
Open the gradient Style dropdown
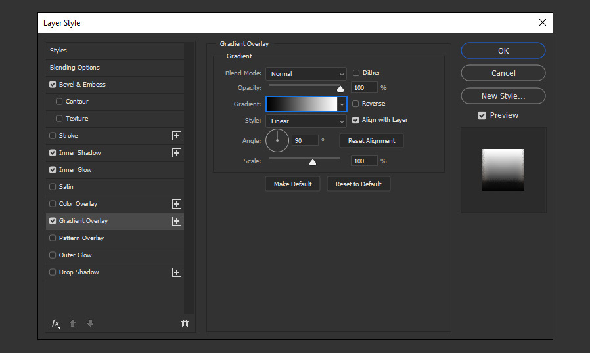[x=306, y=121]
